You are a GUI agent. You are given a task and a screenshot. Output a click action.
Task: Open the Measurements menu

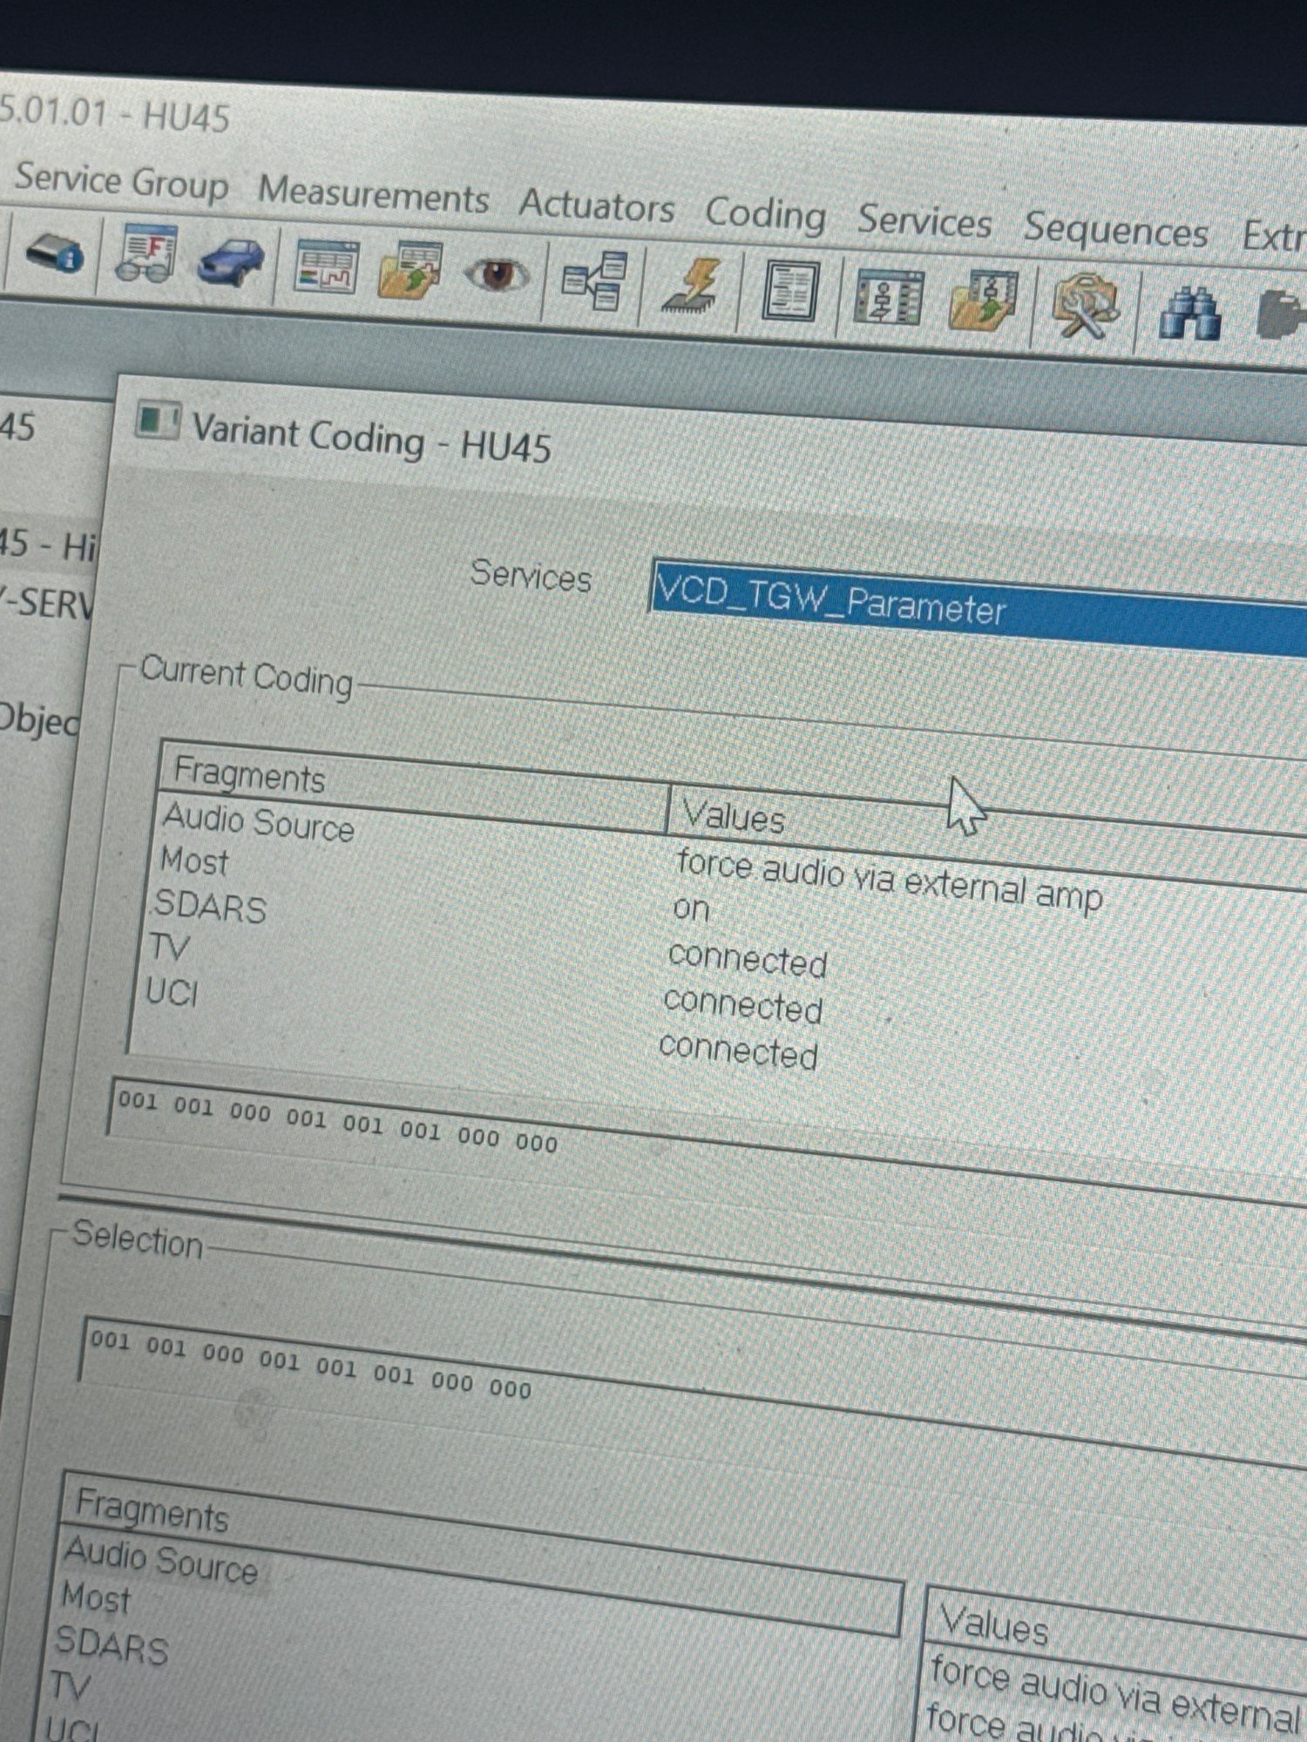coord(374,193)
